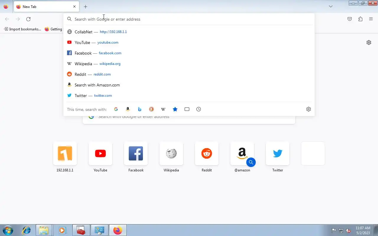
Task: Save to Pocket icon
Action: (x=350, y=19)
